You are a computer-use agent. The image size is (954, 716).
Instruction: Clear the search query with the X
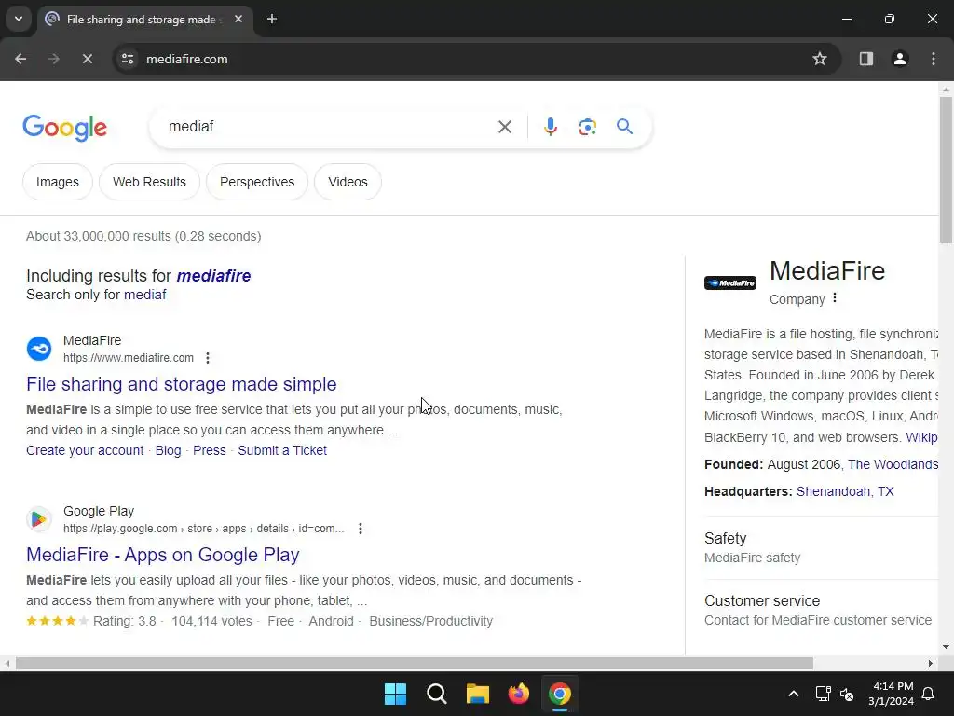[504, 127]
